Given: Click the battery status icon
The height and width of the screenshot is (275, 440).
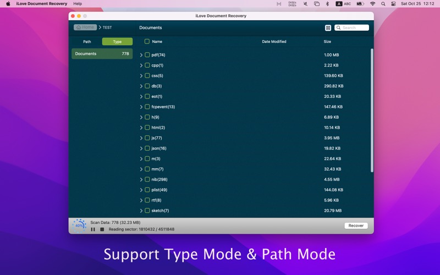Looking at the screenshot, I should [360, 4].
